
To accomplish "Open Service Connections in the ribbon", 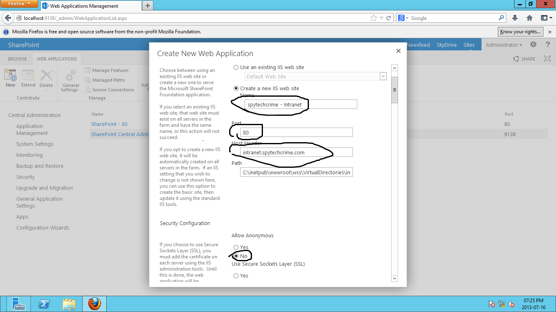I will pyautogui.click(x=109, y=90).
